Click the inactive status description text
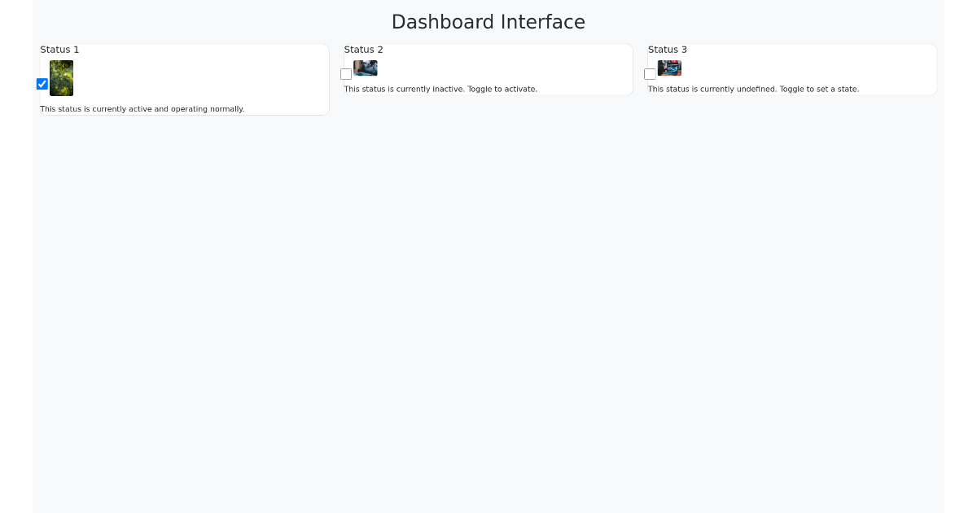This screenshot has height=513, width=977. 440,89
